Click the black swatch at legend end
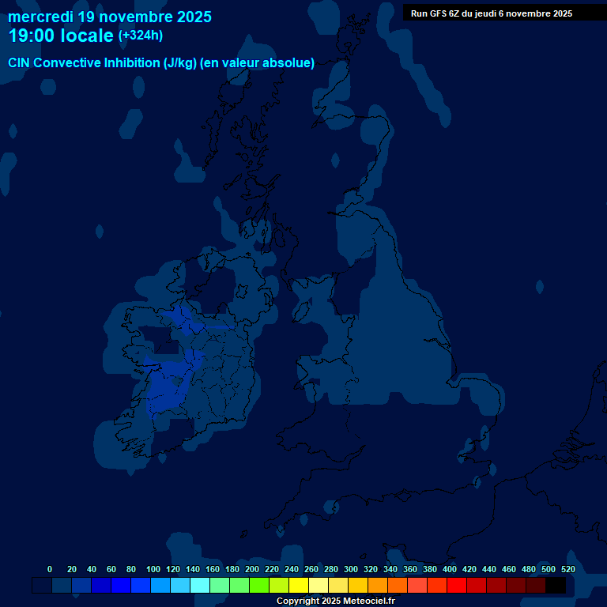This screenshot has height=607, width=607. pyautogui.click(x=556, y=585)
